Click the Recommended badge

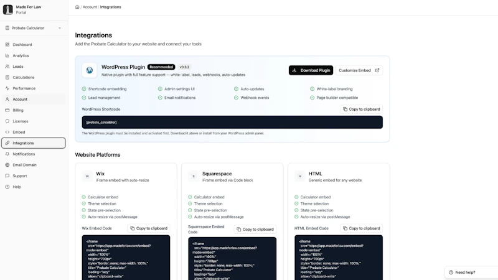tap(161, 67)
